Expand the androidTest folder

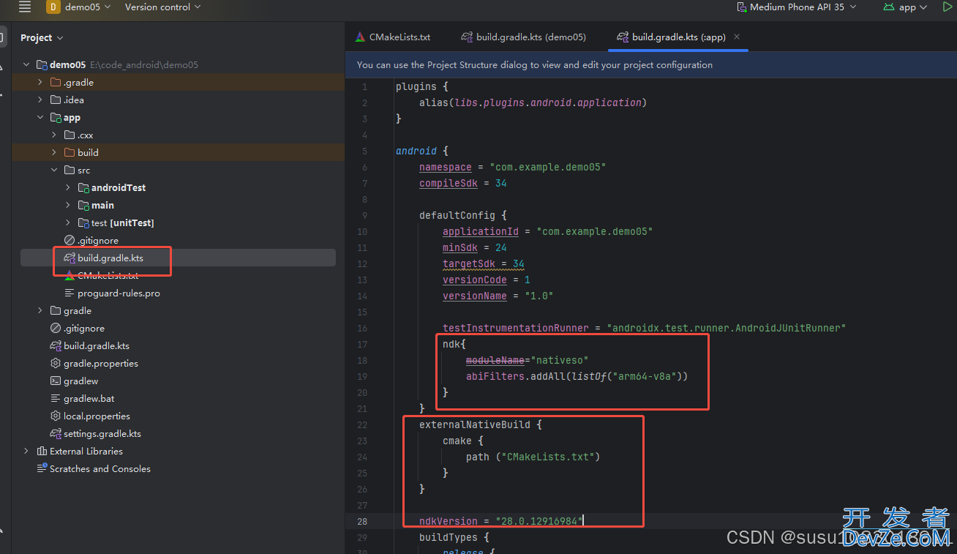[x=68, y=188]
